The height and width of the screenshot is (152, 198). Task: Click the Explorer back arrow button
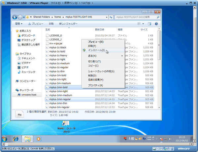[x=15, y=17]
